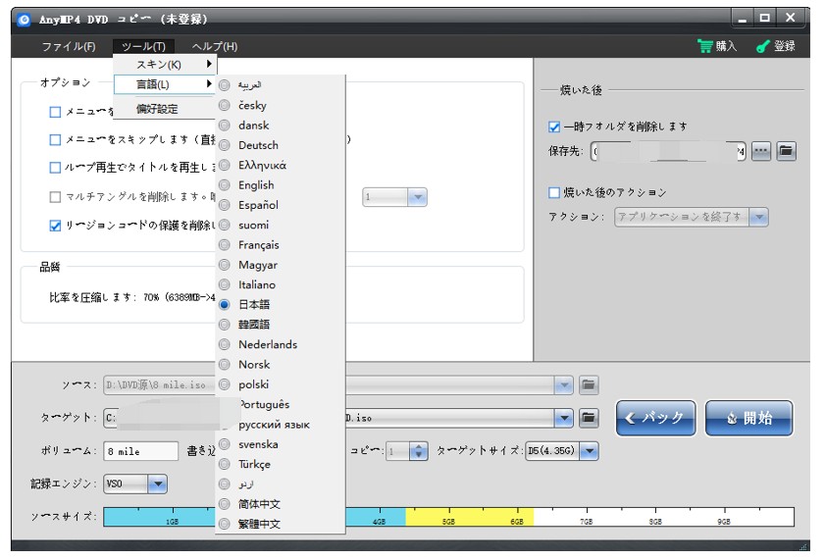Image resolution: width=825 pixels, height=560 pixels.
Task: Click the 開始 button
Action: 748,418
